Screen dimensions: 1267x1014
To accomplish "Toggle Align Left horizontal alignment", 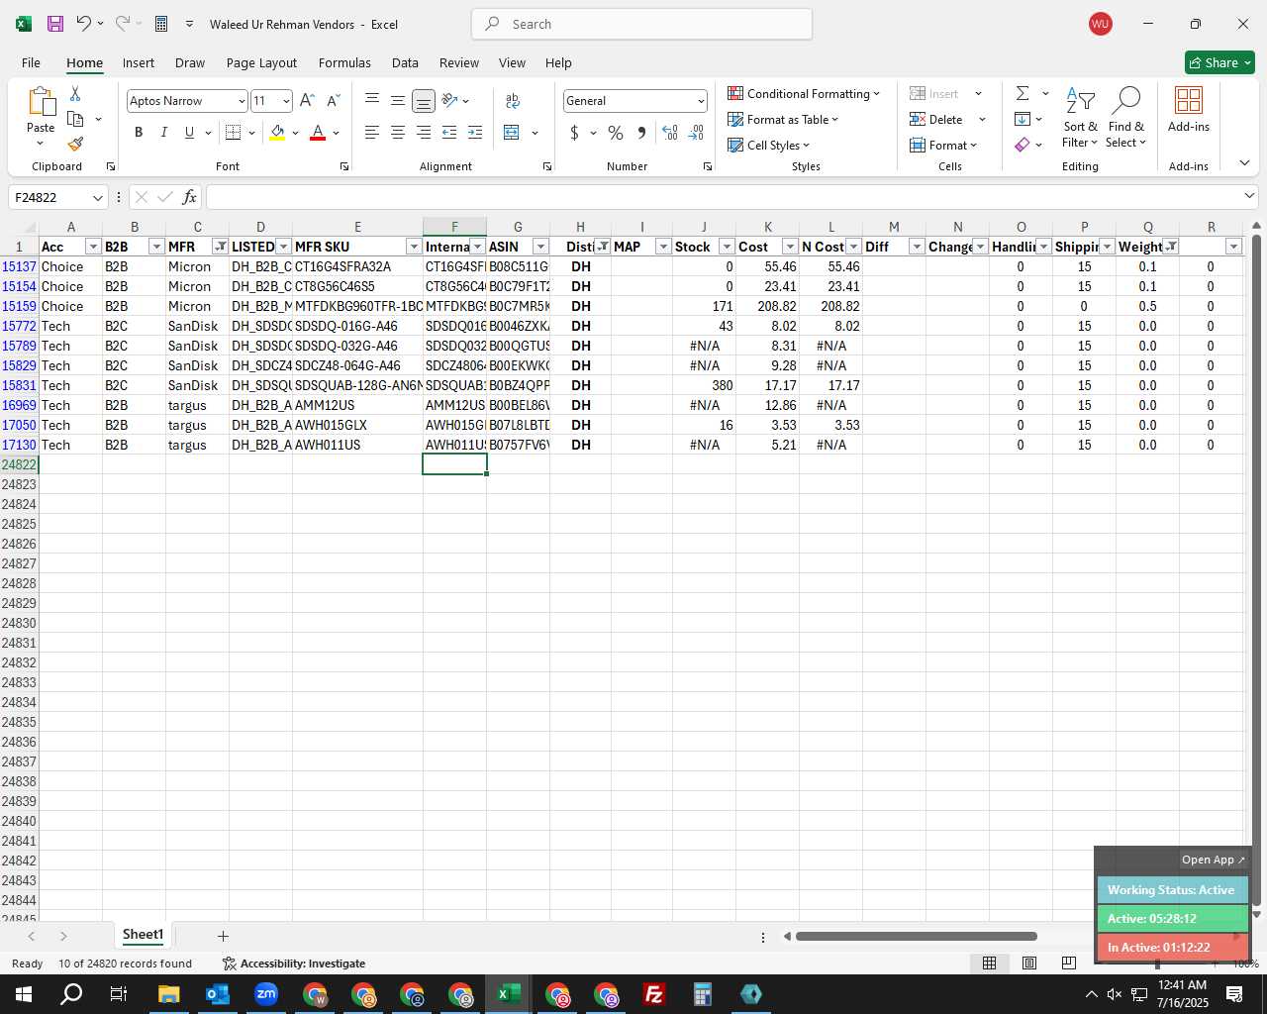I will pyautogui.click(x=372, y=133).
